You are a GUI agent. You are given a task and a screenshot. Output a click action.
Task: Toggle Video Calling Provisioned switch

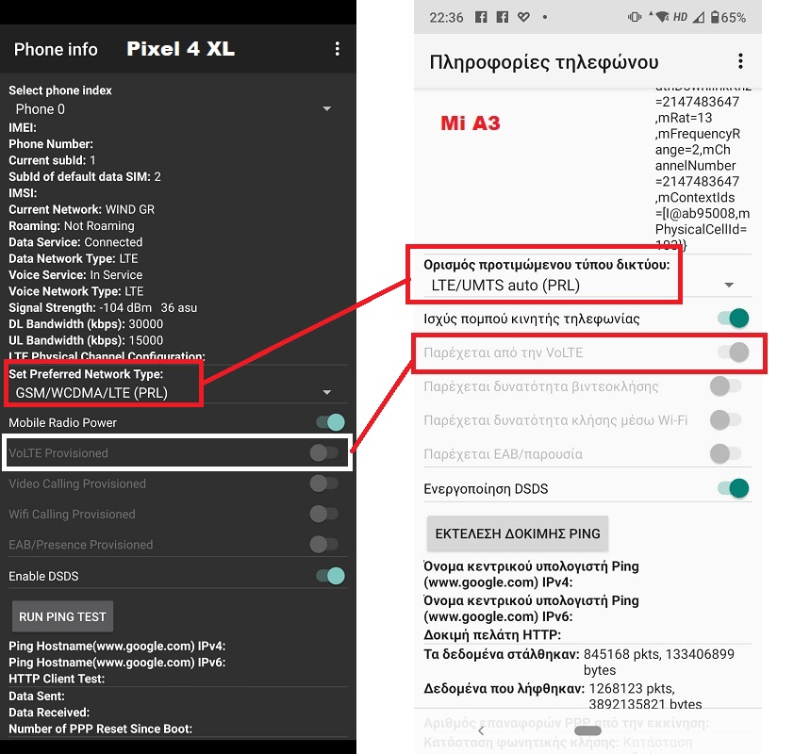point(324,484)
